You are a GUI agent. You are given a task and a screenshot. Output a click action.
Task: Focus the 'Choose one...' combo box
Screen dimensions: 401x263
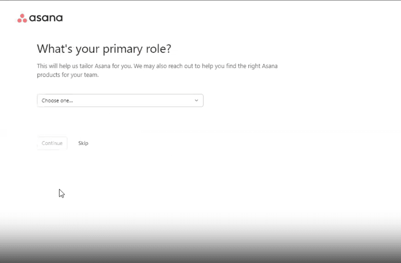(x=120, y=100)
